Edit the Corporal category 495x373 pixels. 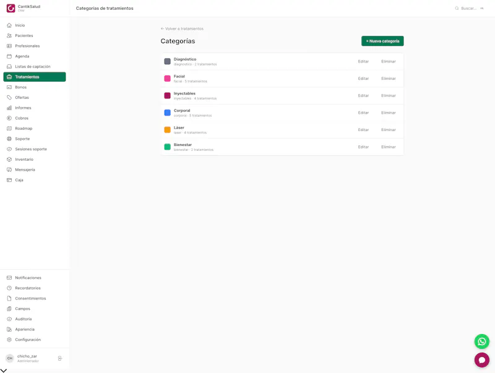point(363,113)
